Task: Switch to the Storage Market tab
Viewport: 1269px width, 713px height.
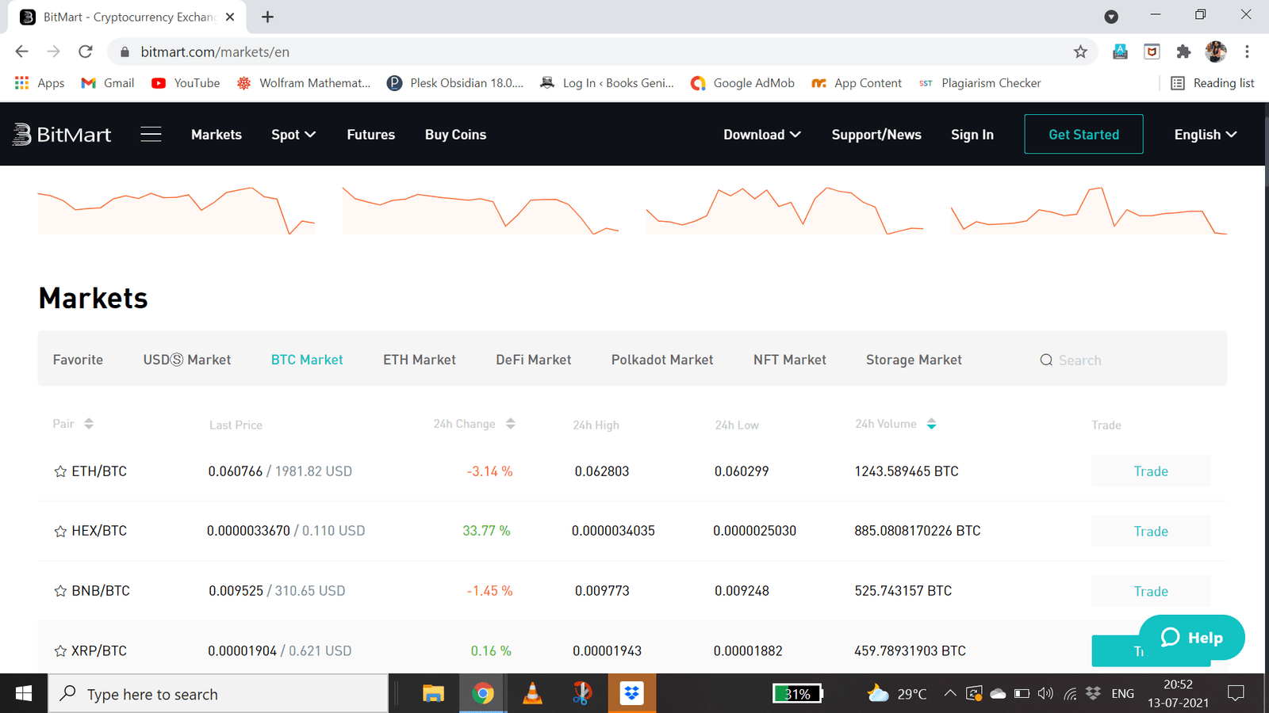Action: pos(914,360)
